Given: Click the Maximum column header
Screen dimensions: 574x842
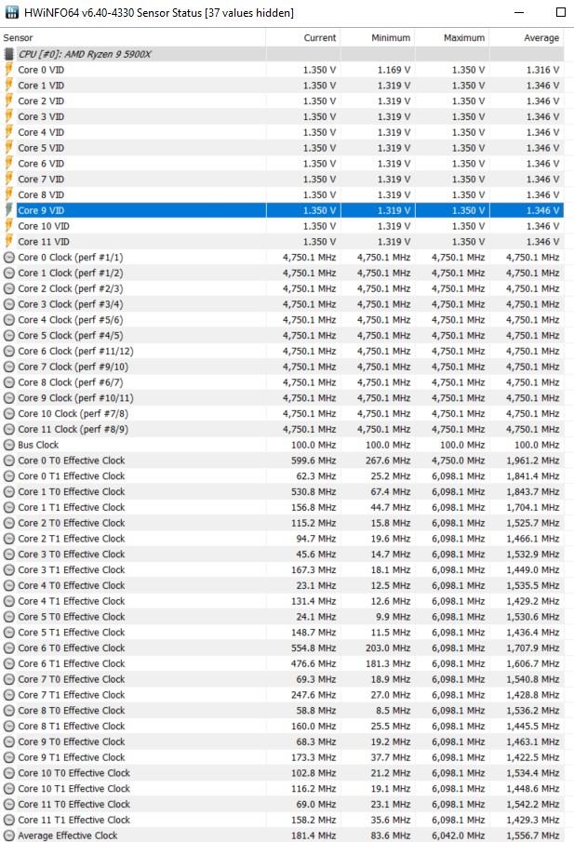Looking at the screenshot, I should tap(452, 37).
